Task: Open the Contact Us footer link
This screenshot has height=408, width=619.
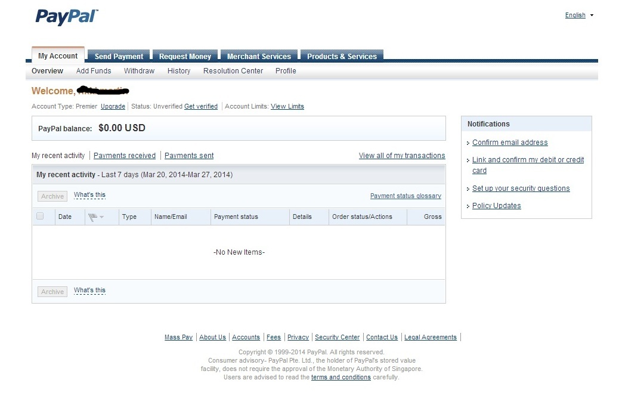Action: pos(382,337)
